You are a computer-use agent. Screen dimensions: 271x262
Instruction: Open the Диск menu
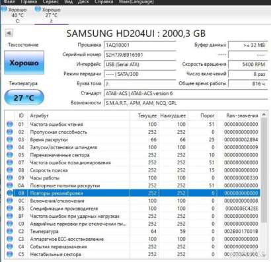coord(83,2)
